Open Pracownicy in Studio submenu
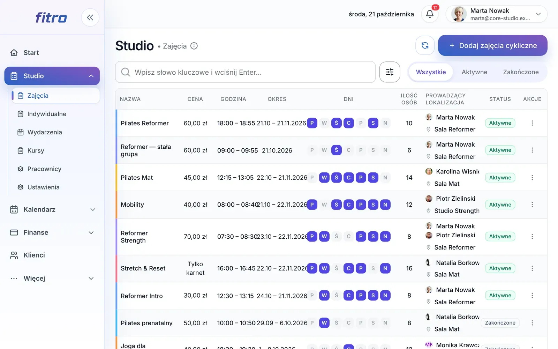558x349 pixels. tap(44, 169)
